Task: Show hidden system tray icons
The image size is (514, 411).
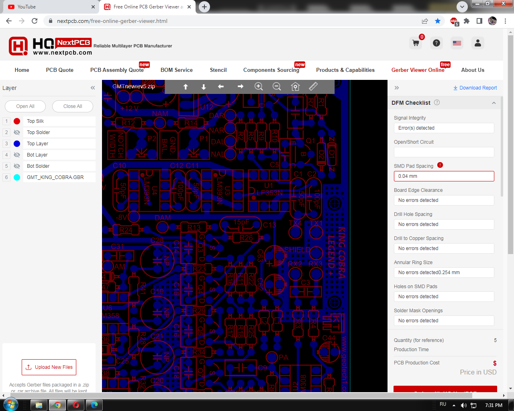Action: click(454, 405)
